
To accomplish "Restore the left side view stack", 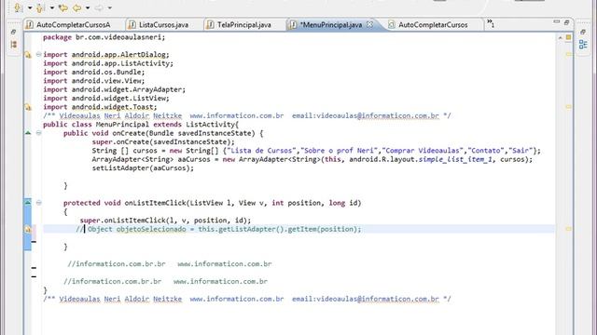I will click(13, 32).
